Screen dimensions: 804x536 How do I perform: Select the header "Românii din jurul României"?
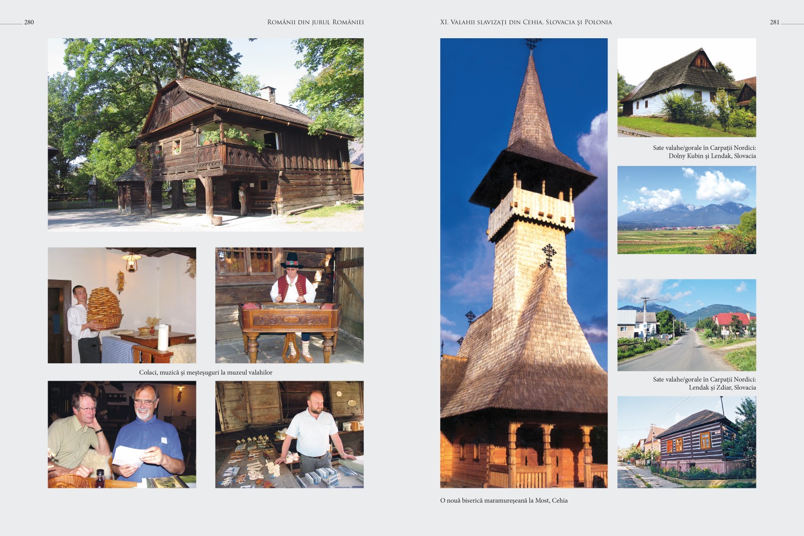click(x=315, y=22)
